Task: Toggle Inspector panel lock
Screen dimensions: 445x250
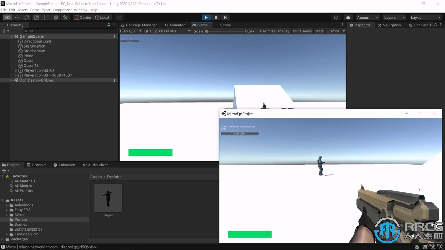Action: (x=435, y=25)
